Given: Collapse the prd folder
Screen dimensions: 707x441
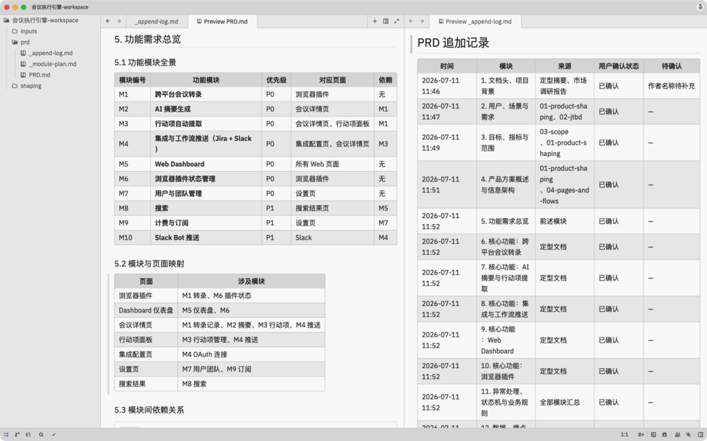Looking at the screenshot, I should 25,42.
